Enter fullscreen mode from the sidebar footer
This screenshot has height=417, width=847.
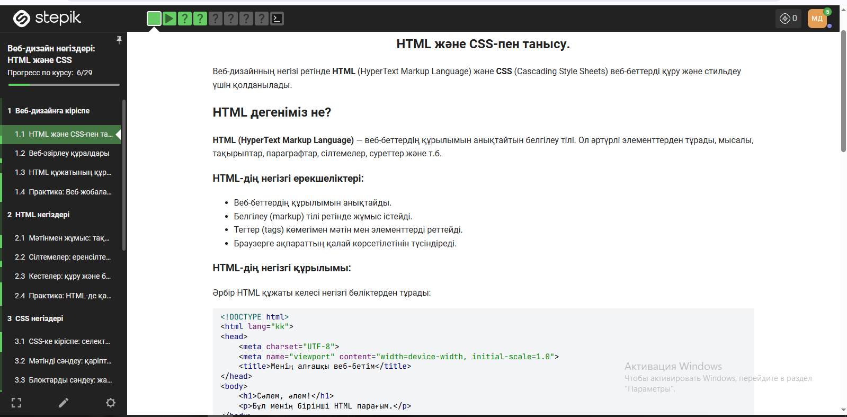(x=16, y=403)
